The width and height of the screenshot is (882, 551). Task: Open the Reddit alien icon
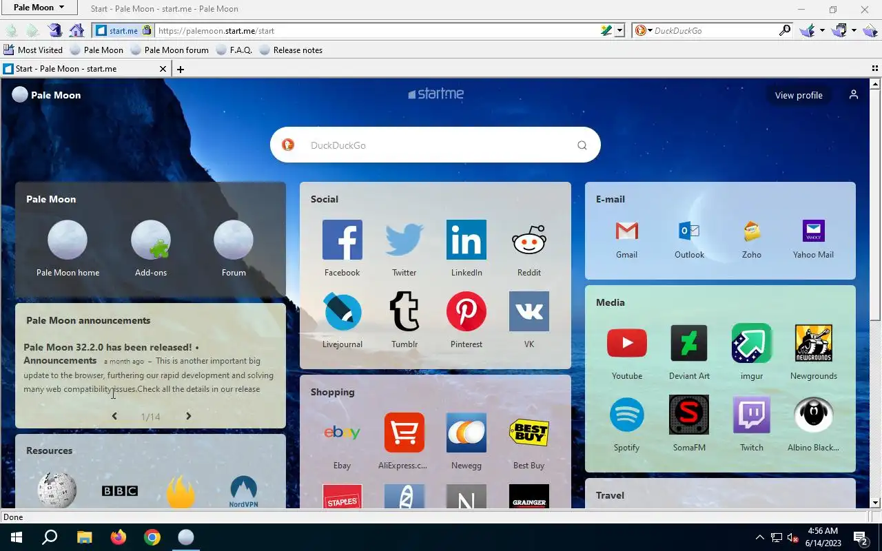point(529,240)
